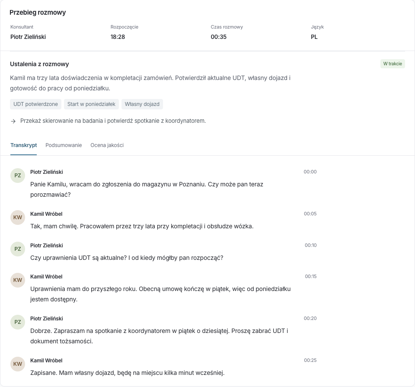Click the PZ avatar at the 00:00 message

[18, 176]
